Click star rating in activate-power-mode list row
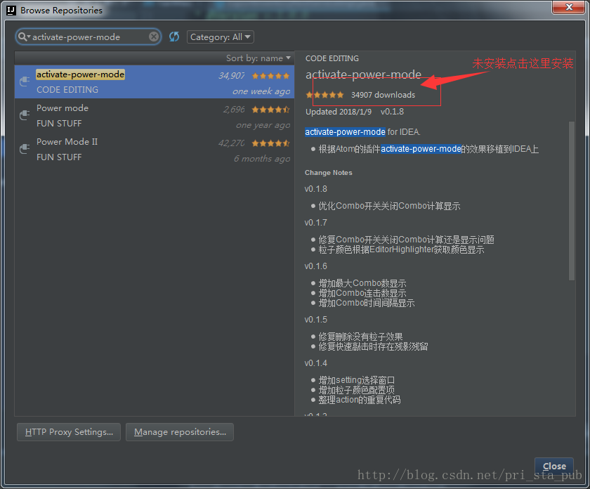590x489 pixels. (x=270, y=76)
